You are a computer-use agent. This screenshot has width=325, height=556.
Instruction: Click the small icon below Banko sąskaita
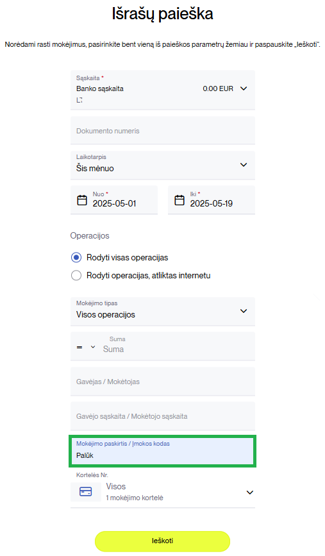coord(79,100)
